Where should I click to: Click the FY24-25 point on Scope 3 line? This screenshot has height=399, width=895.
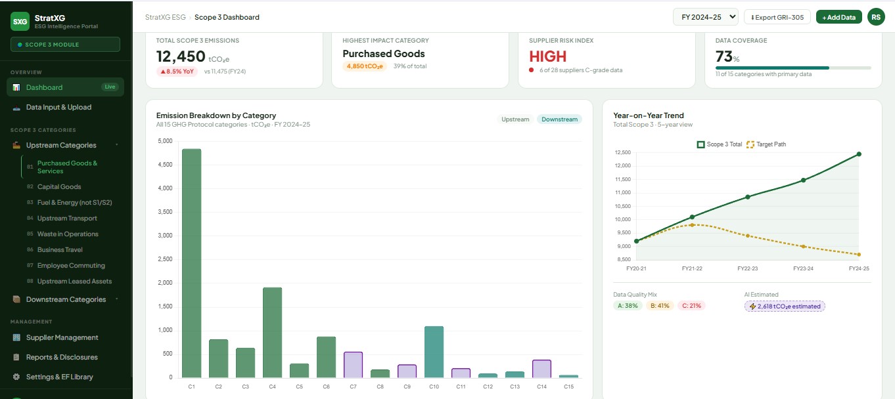point(859,154)
